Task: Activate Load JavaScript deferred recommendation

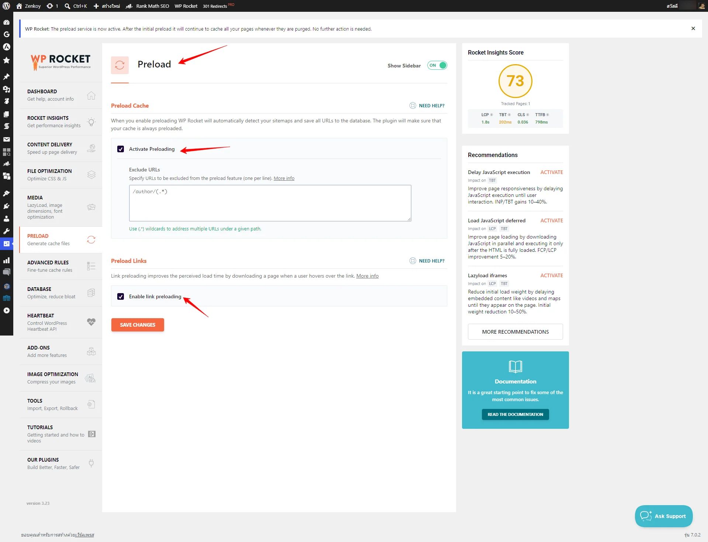Action: click(x=552, y=220)
